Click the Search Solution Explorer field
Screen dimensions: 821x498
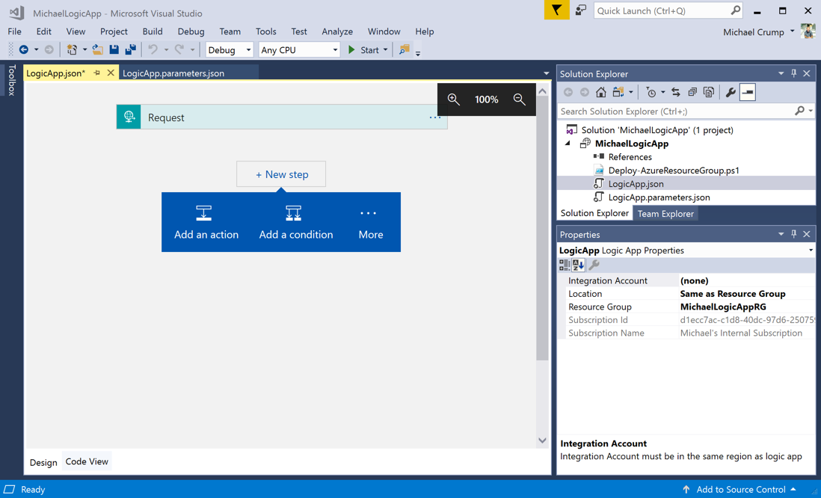click(677, 111)
